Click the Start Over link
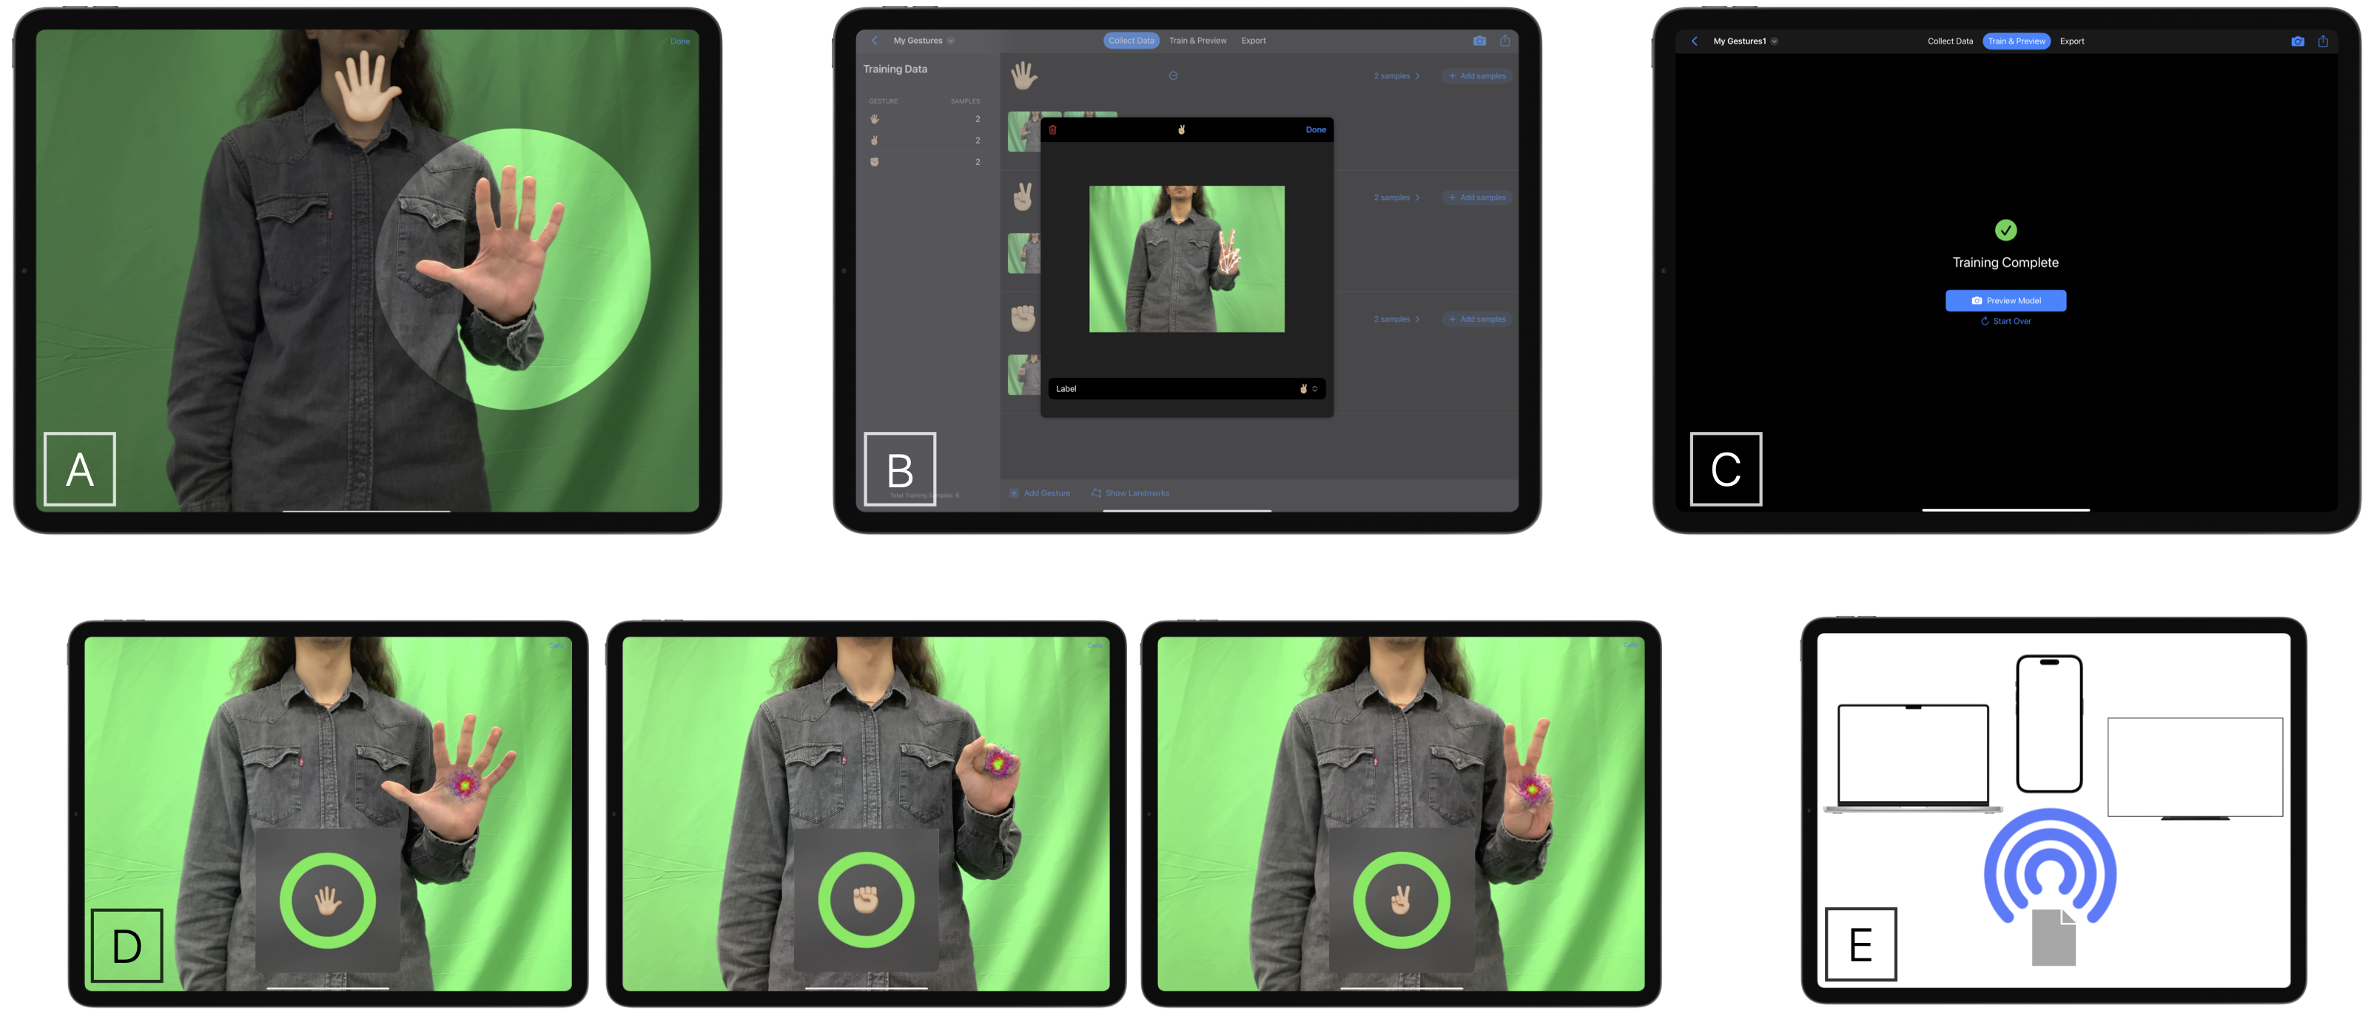The image size is (2374, 1019). point(2005,321)
